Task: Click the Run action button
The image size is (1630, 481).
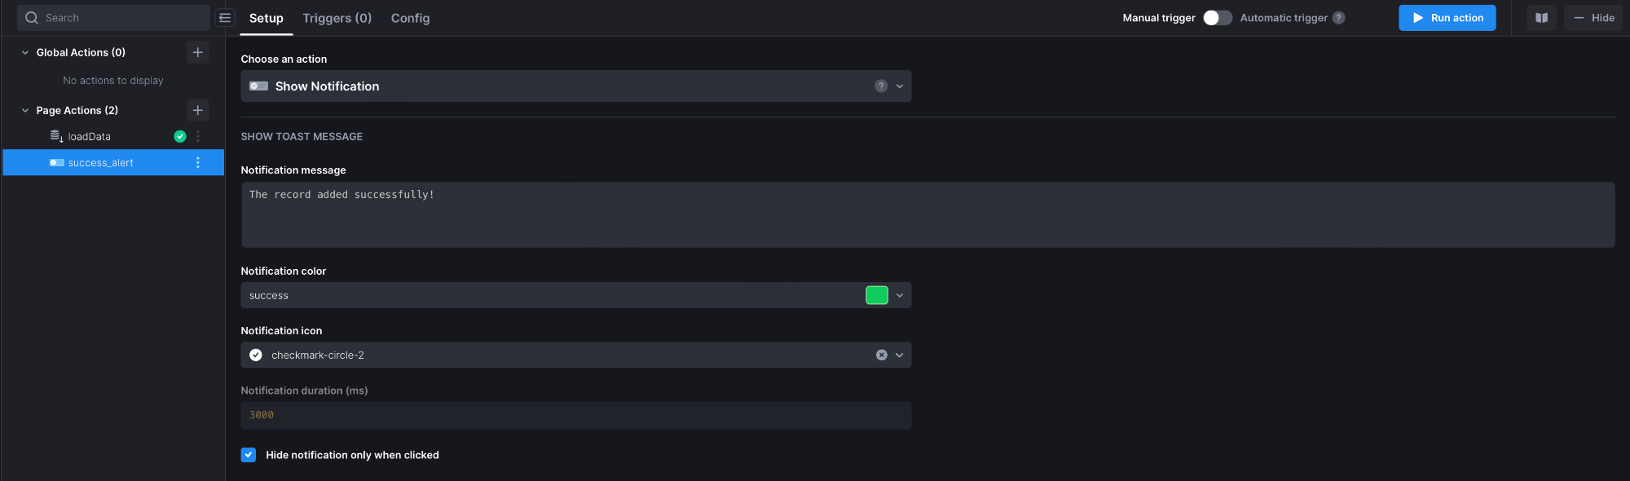Action: click(x=1447, y=18)
